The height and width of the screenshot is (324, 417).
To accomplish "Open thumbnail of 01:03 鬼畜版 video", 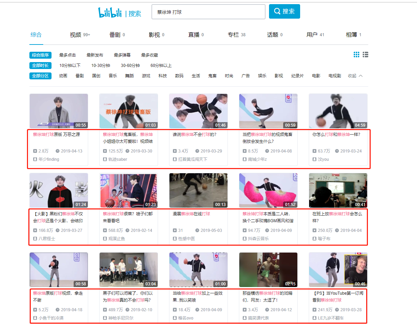I will click(x=129, y=111).
